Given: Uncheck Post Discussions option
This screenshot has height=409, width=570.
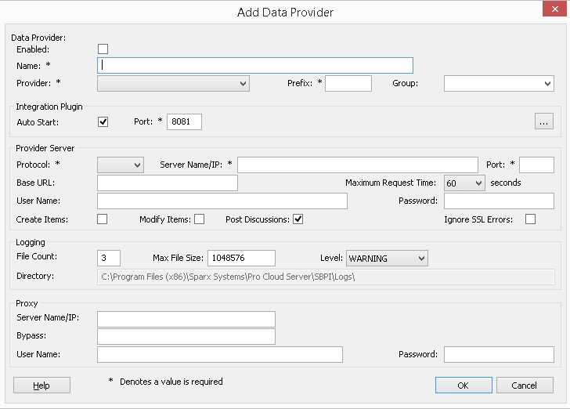Looking at the screenshot, I should (x=298, y=219).
